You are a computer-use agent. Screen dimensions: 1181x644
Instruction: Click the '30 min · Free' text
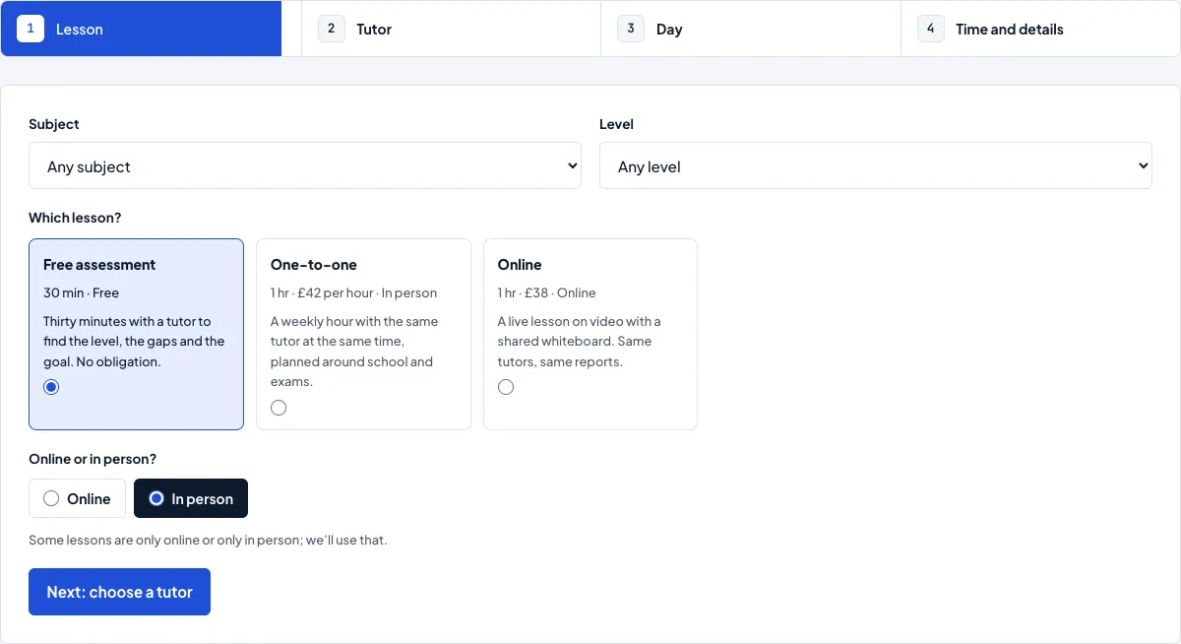tap(81, 292)
